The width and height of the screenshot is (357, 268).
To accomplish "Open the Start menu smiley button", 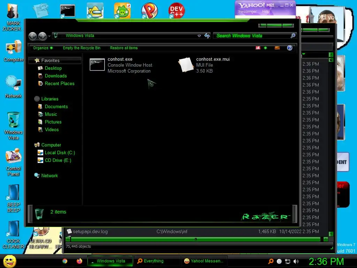I will (9, 261).
